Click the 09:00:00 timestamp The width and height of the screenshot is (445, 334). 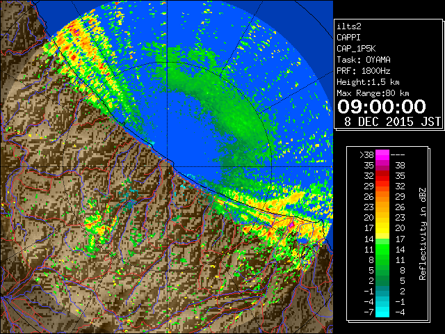coord(382,106)
